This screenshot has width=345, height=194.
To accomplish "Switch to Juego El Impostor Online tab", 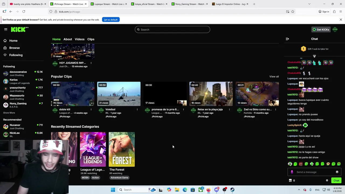I will 229,4.
